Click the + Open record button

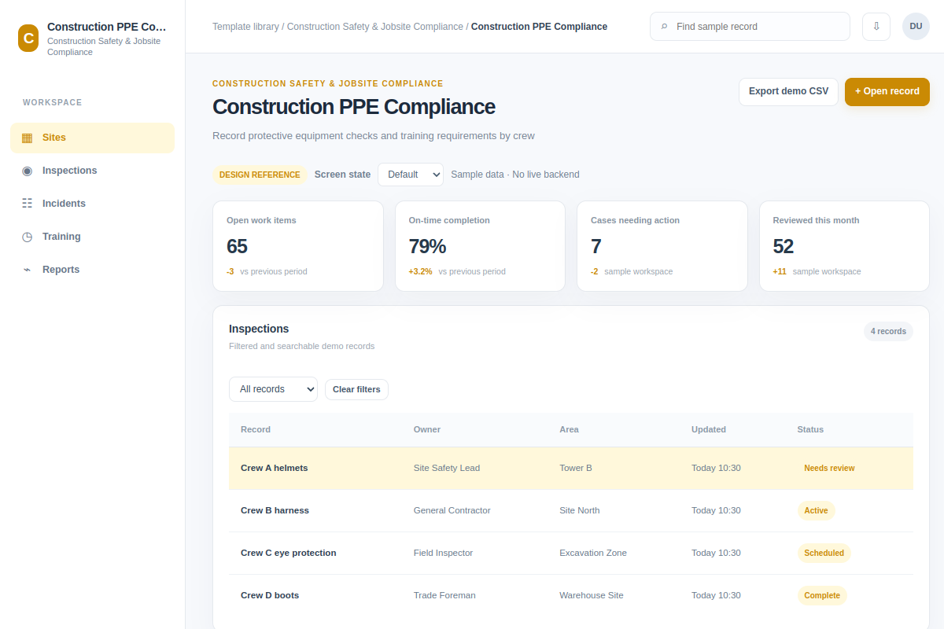pyautogui.click(x=887, y=91)
